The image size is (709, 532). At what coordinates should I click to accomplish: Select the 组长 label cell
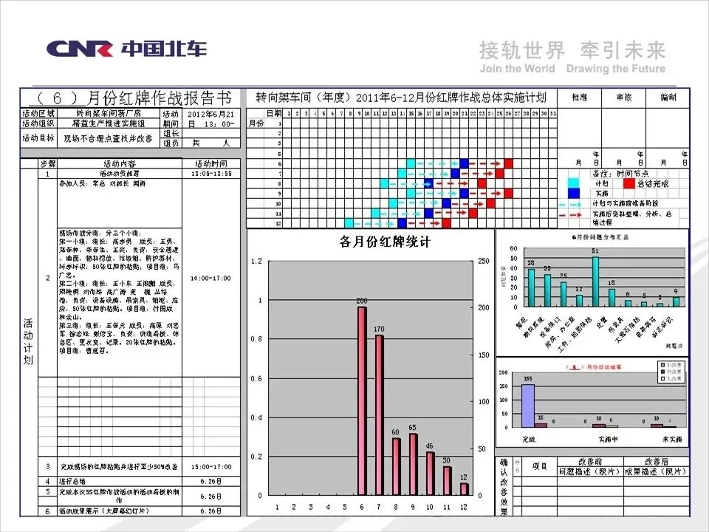pos(171,134)
